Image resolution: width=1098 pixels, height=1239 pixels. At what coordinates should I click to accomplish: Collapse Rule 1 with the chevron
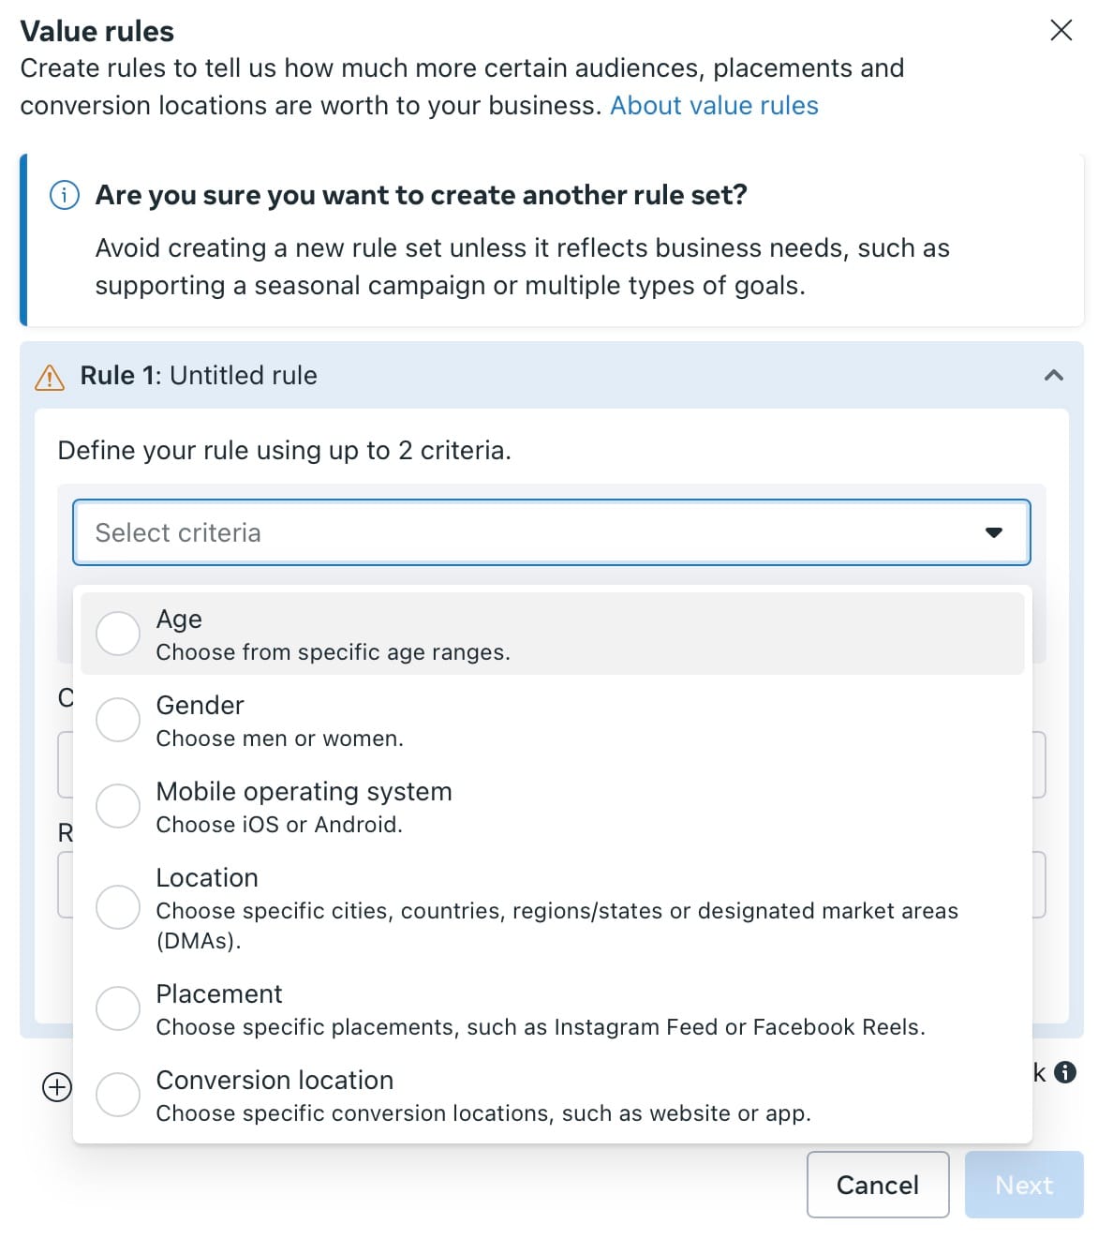pyautogui.click(x=1053, y=376)
